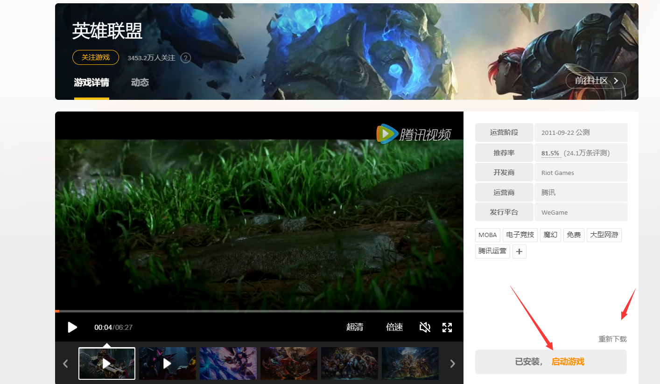This screenshot has width=660, height=384.
Task: Unmute the video using the speaker icon
Action: coord(425,327)
